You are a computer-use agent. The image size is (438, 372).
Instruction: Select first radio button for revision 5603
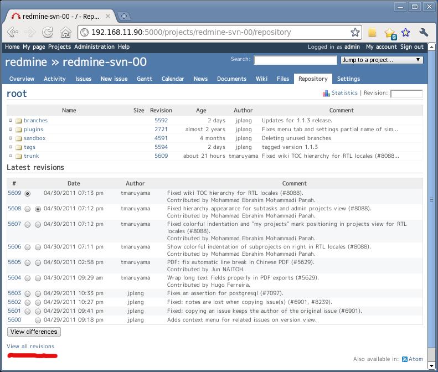27,293
